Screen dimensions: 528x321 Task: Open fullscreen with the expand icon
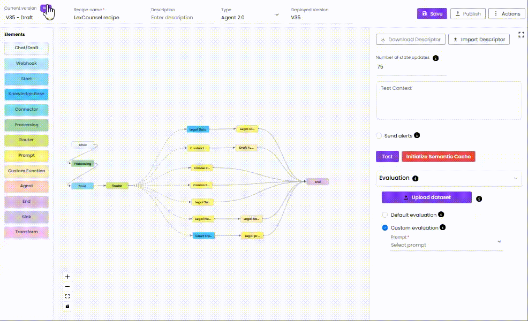[522, 35]
